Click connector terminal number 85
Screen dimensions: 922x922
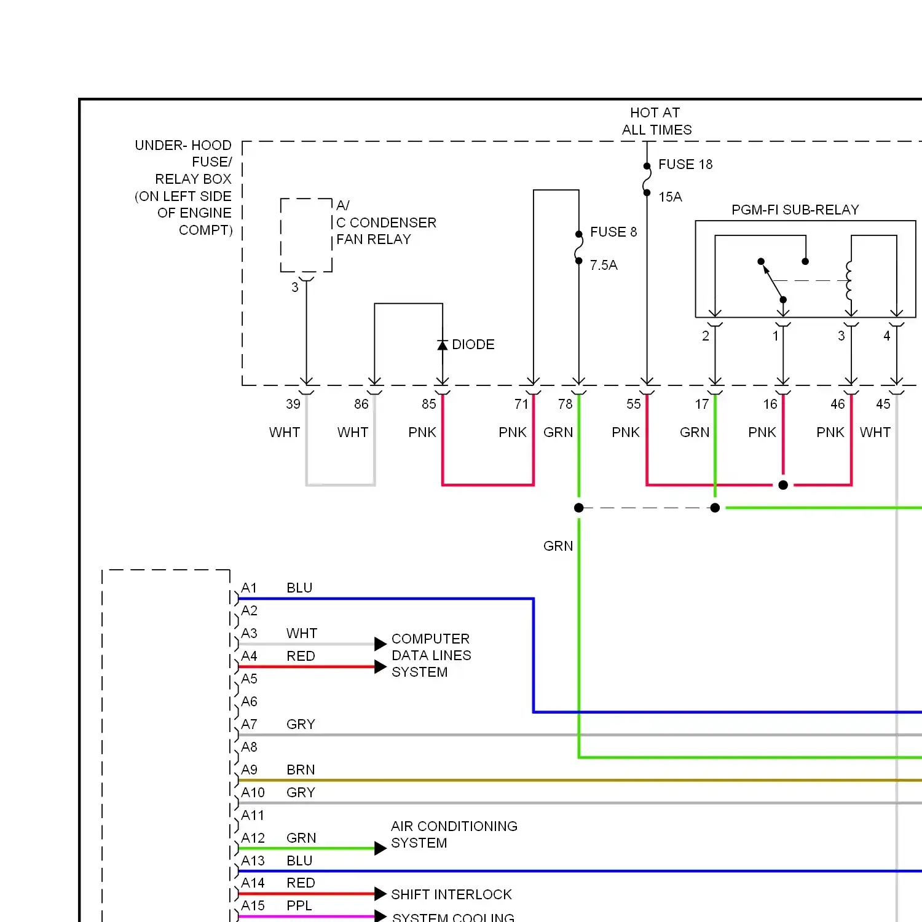coord(429,404)
